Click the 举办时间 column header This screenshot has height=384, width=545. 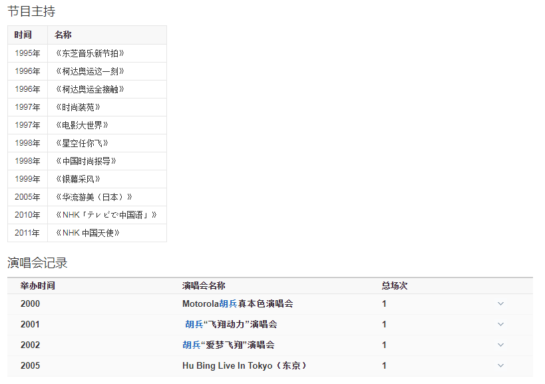(x=37, y=286)
